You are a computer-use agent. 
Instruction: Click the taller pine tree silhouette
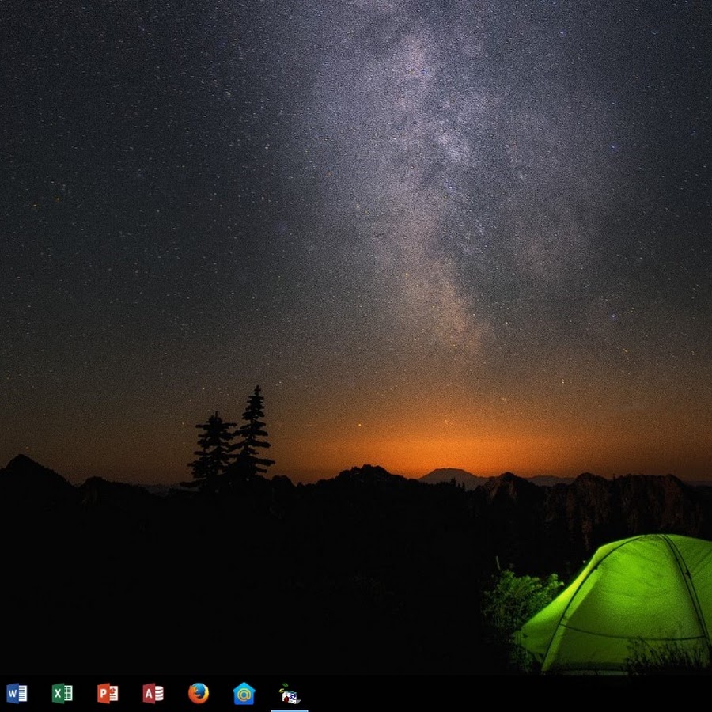253,435
